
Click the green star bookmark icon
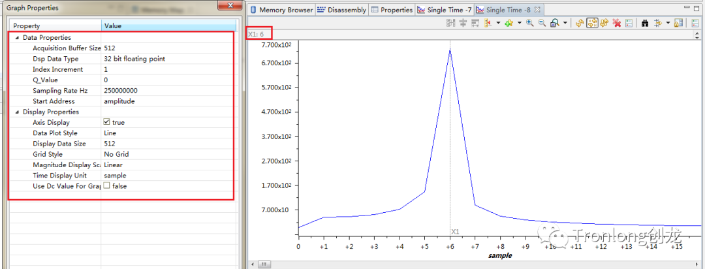coord(509,23)
